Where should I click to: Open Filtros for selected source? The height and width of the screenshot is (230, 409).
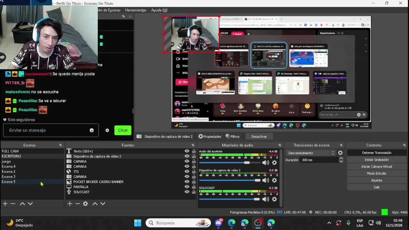[232, 136]
